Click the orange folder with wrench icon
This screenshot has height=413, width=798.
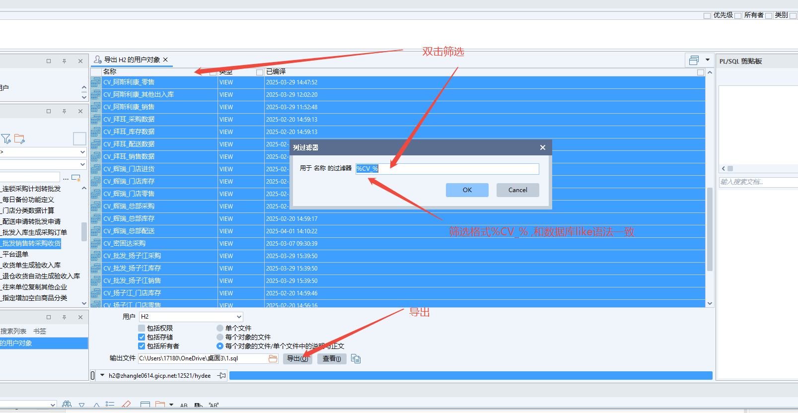click(20, 139)
